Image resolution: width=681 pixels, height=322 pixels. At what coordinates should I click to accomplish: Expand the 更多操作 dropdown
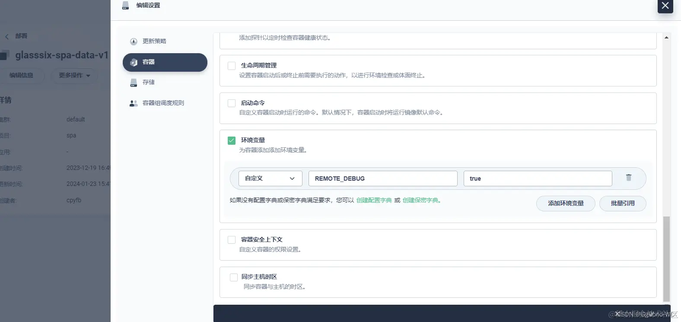pyautogui.click(x=74, y=76)
